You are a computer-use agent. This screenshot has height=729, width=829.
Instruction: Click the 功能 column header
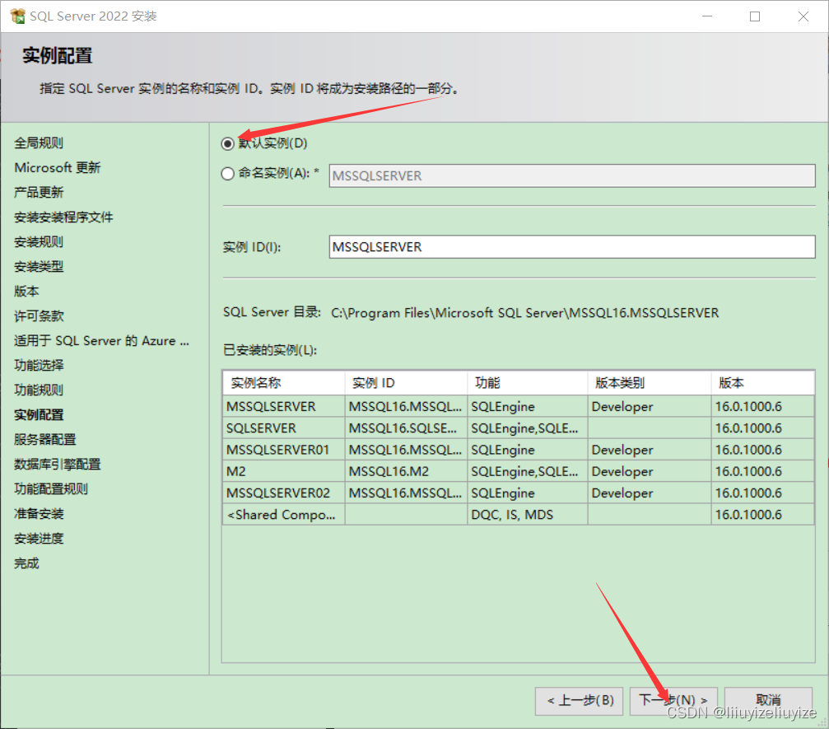[x=528, y=382]
